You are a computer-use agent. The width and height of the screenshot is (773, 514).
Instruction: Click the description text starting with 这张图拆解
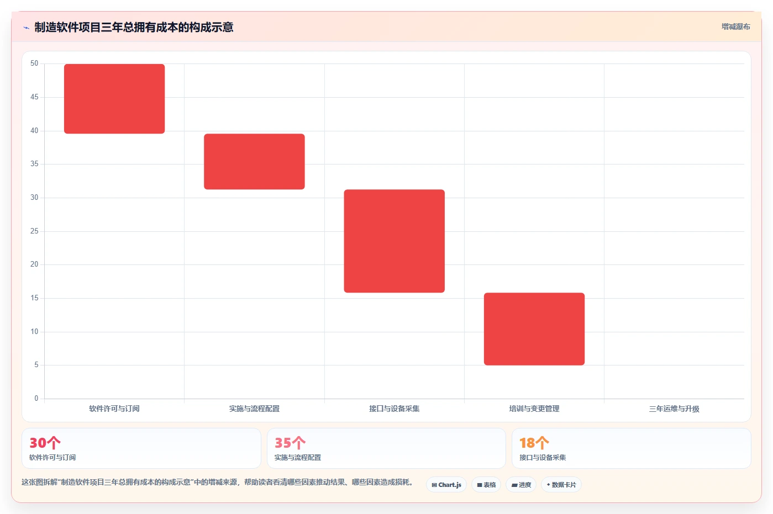tap(217, 482)
